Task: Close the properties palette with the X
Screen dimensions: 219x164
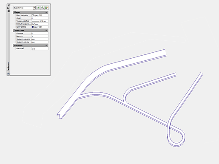Action: pos(9,5)
